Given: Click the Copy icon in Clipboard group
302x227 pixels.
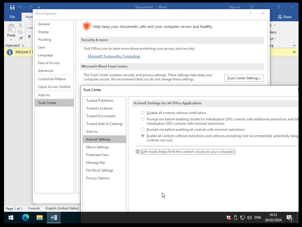Looking at the screenshot, I should (x=20, y=32).
